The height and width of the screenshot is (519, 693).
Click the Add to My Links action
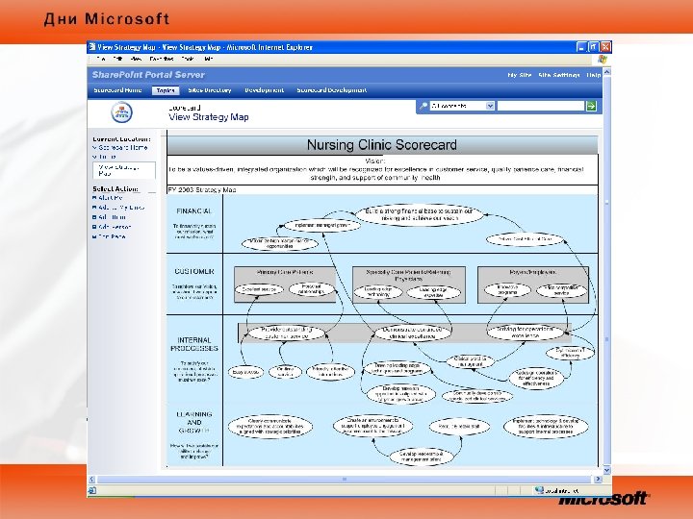click(x=121, y=208)
